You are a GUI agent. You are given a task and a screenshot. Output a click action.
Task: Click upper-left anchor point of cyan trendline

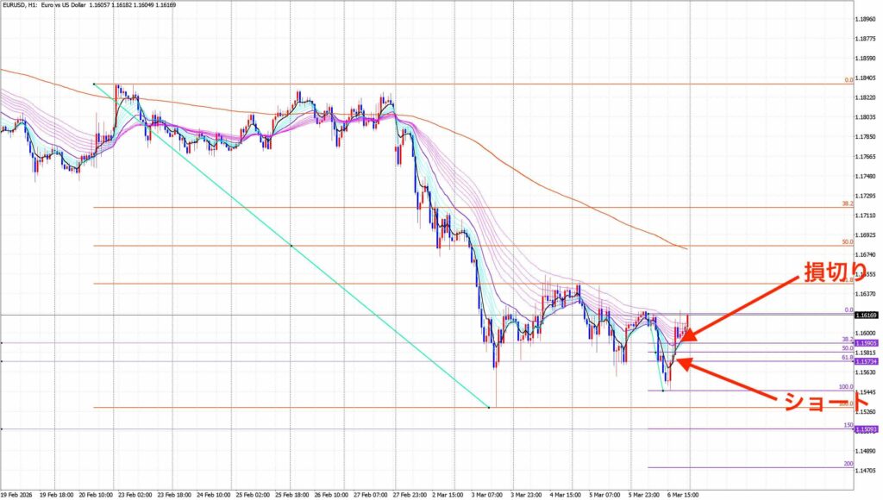[x=93, y=84]
